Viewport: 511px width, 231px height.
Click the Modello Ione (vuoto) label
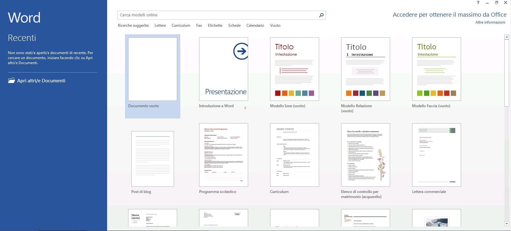(x=288, y=106)
